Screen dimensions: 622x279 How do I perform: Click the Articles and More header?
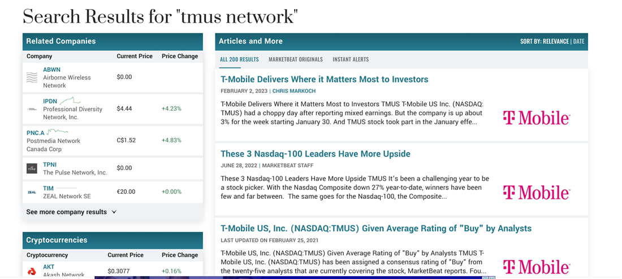pos(250,41)
